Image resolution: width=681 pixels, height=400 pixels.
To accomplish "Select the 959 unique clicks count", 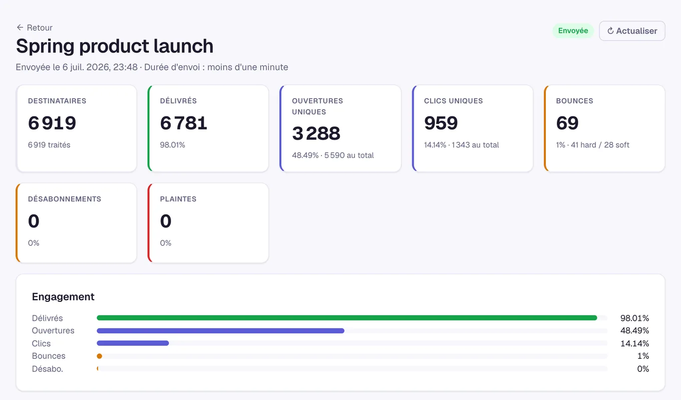I will point(441,123).
